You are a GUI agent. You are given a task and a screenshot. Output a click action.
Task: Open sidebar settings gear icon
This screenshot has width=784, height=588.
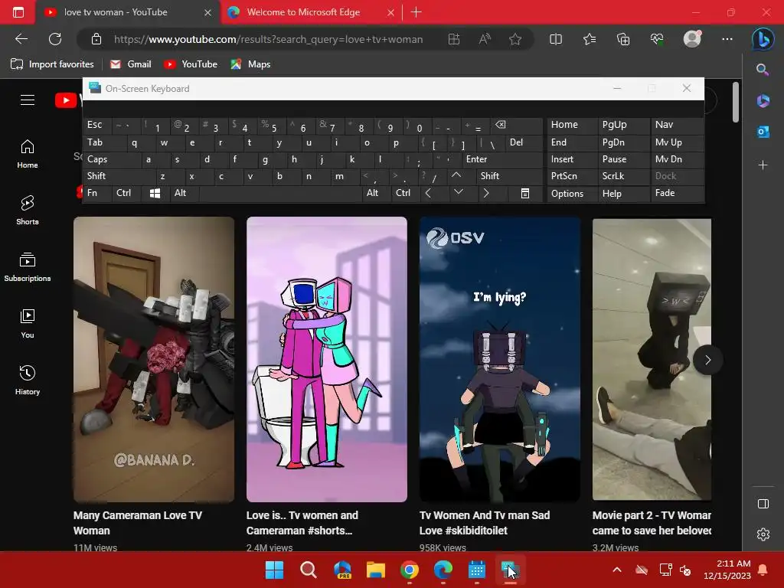(763, 534)
